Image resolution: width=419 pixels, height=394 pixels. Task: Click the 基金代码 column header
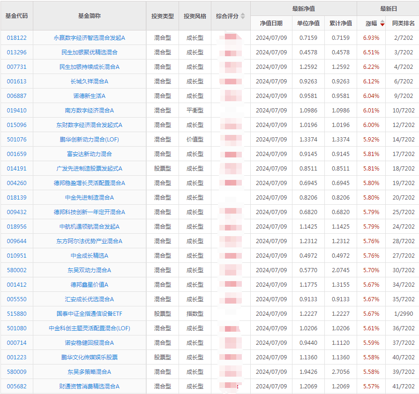(x=16, y=16)
